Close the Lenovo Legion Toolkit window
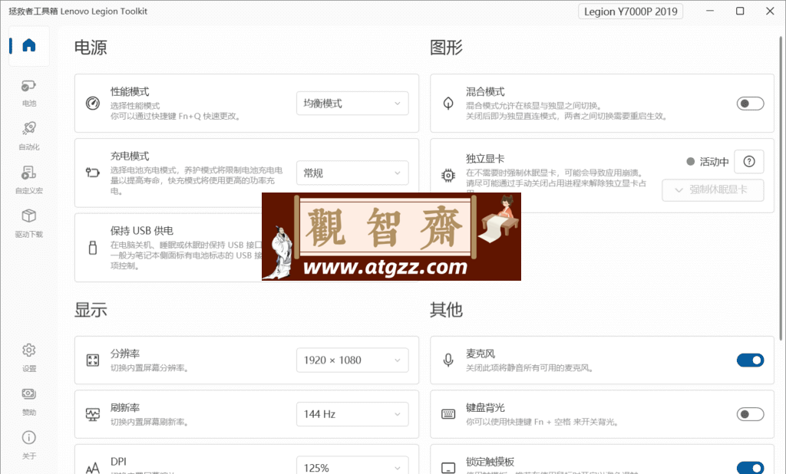Viewport: 786px width, 474px height. (770, 11)
